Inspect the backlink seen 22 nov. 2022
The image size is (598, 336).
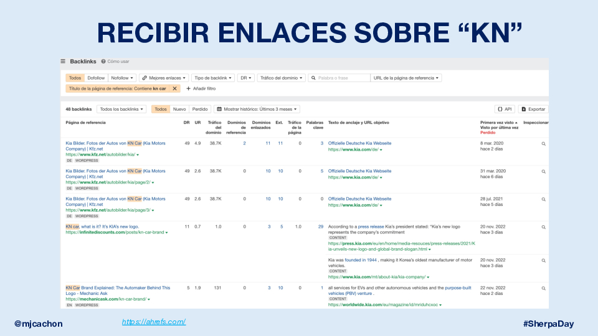(x=543, y=289)
